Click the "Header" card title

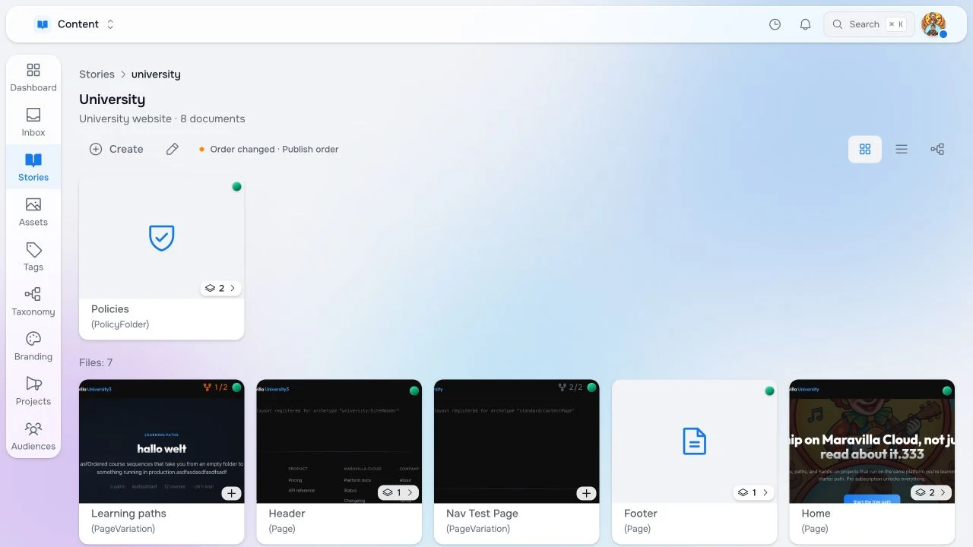287,514
